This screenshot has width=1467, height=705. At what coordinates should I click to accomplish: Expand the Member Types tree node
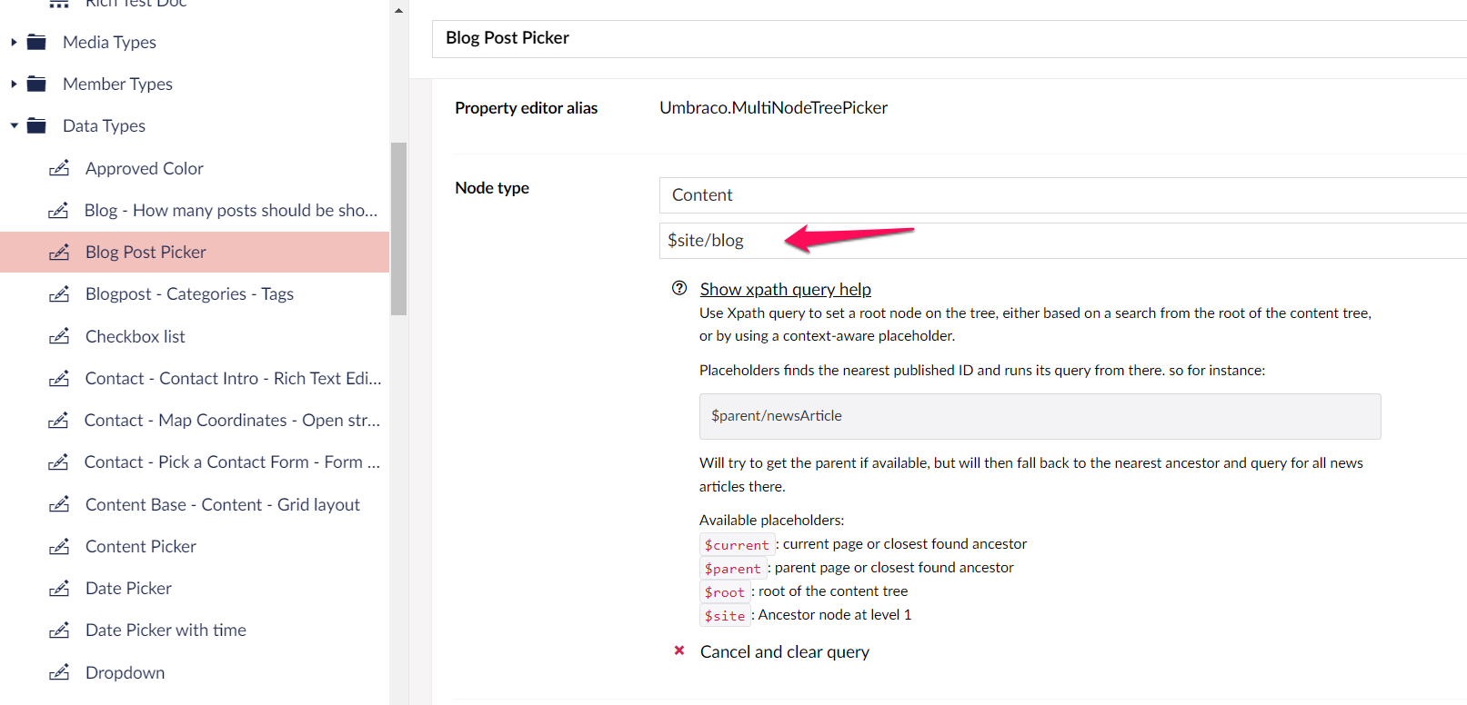tap(14, 84)
